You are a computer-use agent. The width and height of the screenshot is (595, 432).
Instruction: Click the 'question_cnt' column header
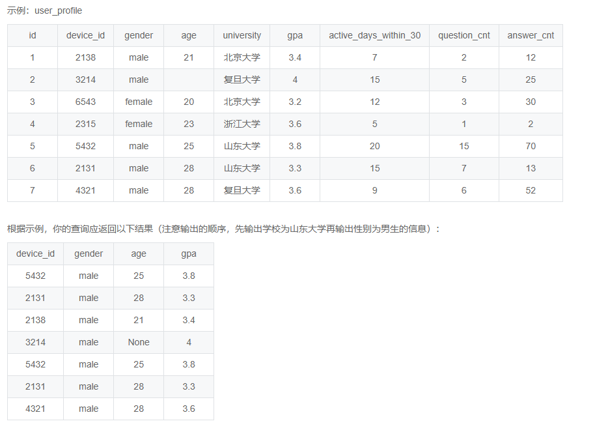pos(464,35)
